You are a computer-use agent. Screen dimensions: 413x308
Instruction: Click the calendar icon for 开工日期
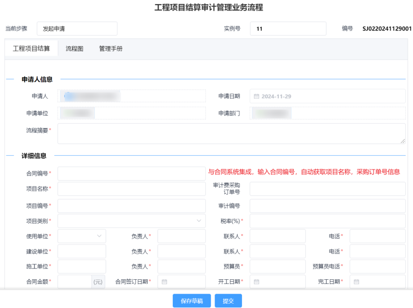point(257,282)
